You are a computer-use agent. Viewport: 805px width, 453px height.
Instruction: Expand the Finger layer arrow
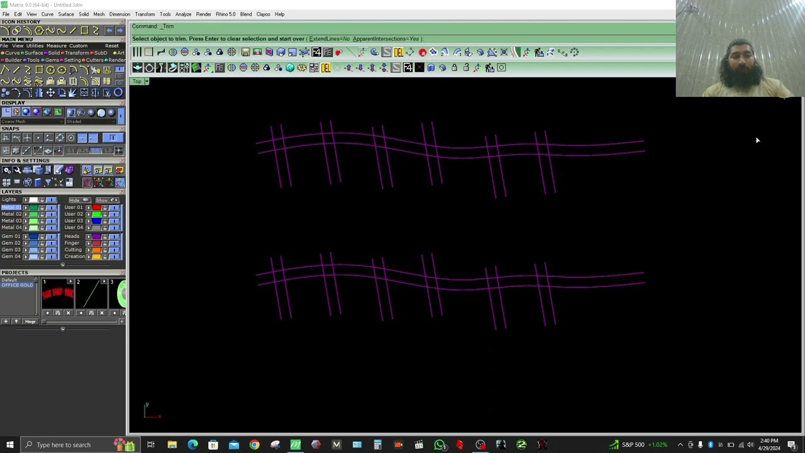click(88, 243)
